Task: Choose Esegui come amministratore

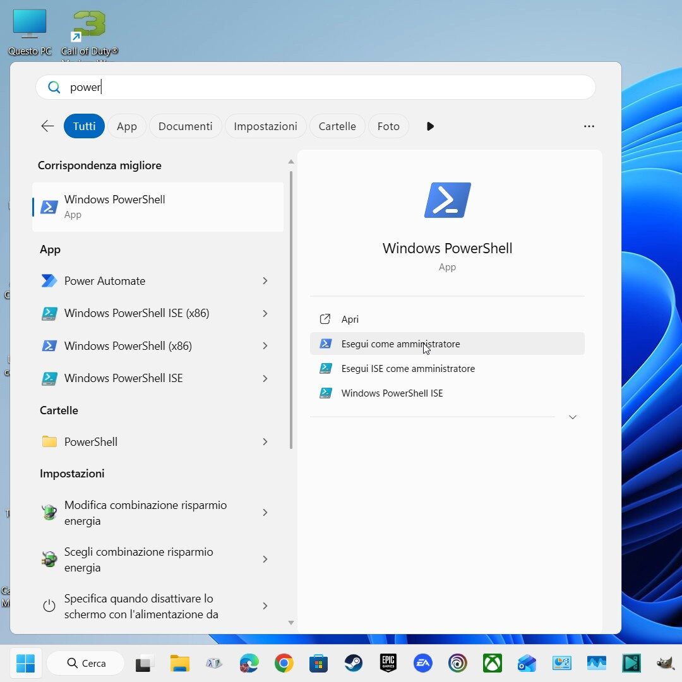Action: [x=447, y=344]
